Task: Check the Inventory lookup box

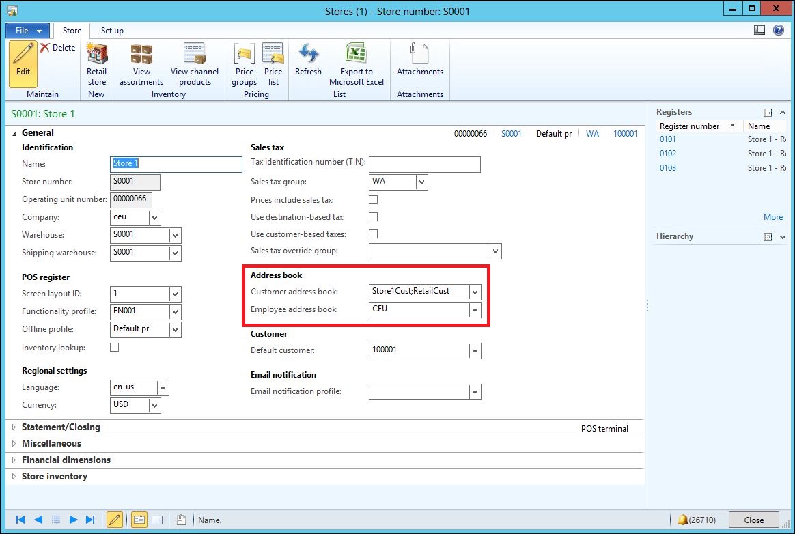Action: pos(115,348)
